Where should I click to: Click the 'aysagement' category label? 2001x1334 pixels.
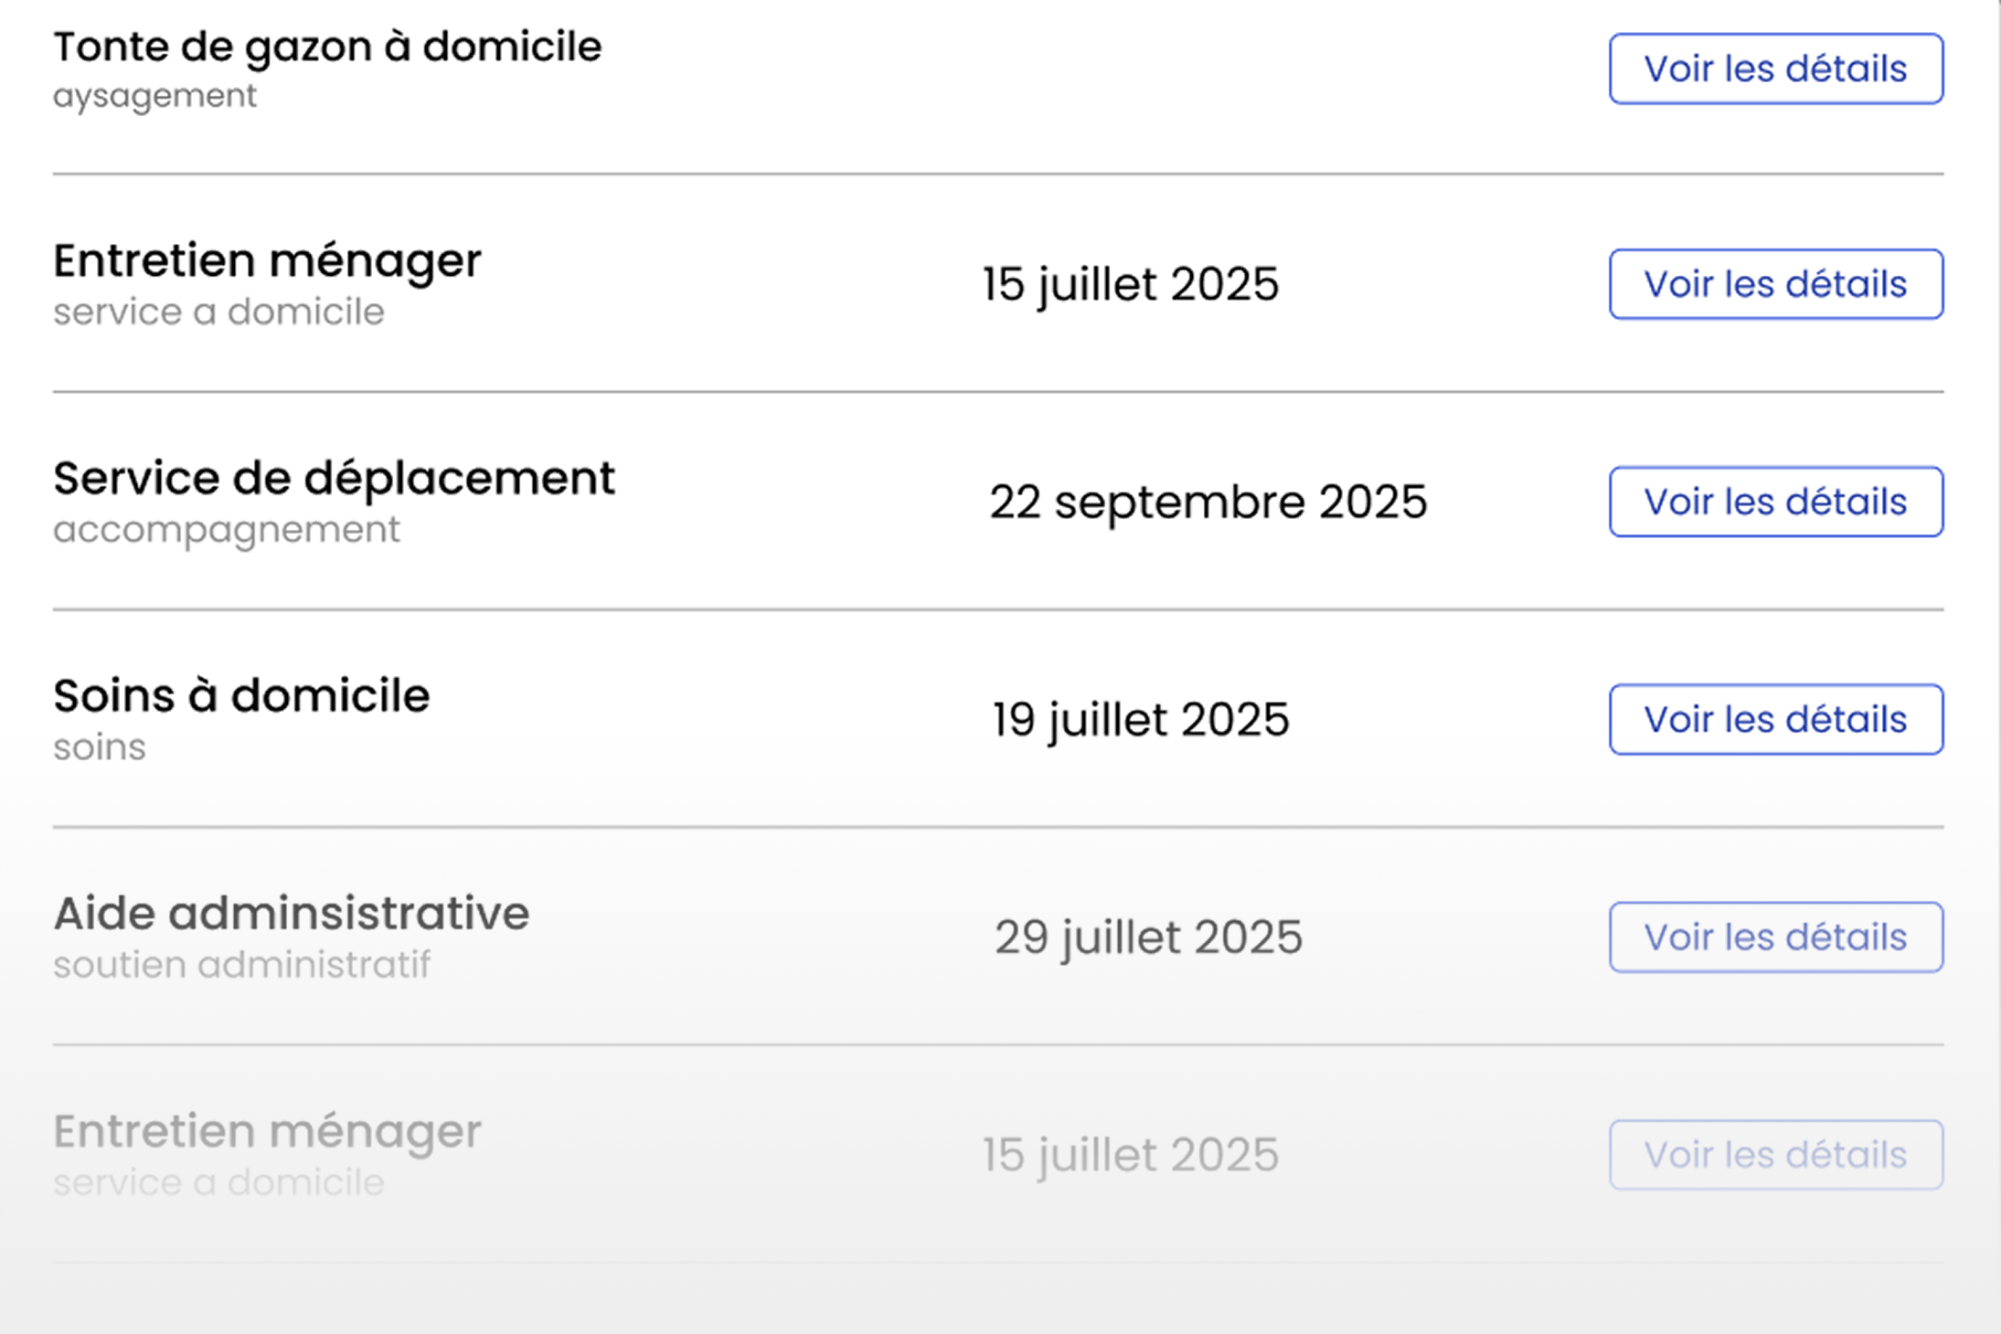(154, 94)
